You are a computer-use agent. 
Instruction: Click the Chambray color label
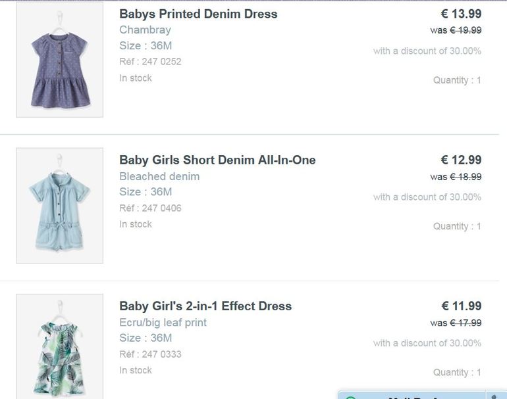145,30
